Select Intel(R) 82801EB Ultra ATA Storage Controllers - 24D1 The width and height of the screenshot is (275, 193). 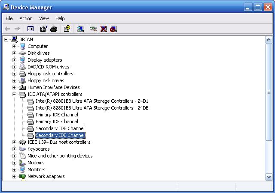[92, 101]
